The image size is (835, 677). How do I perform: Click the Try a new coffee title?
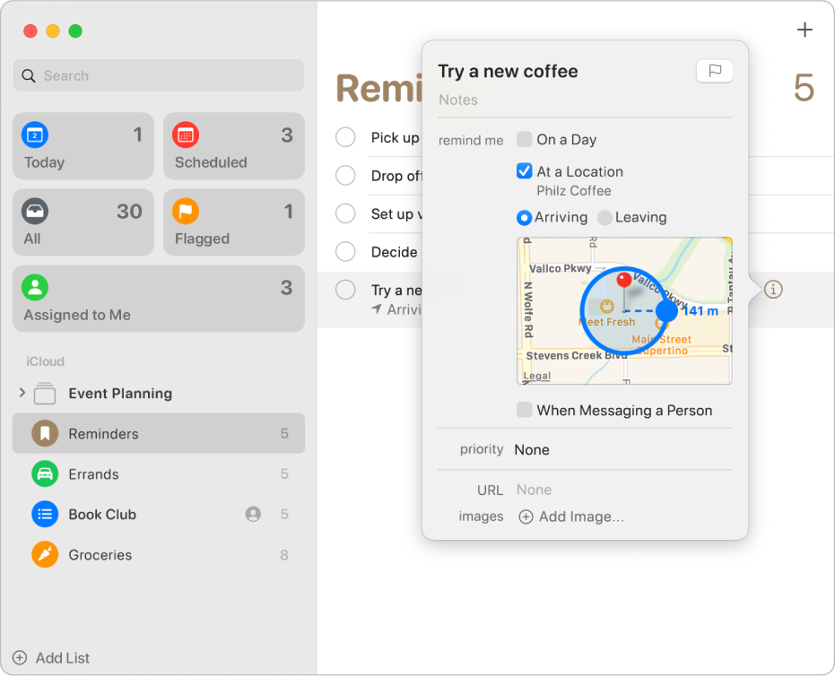tap(508, 72)
